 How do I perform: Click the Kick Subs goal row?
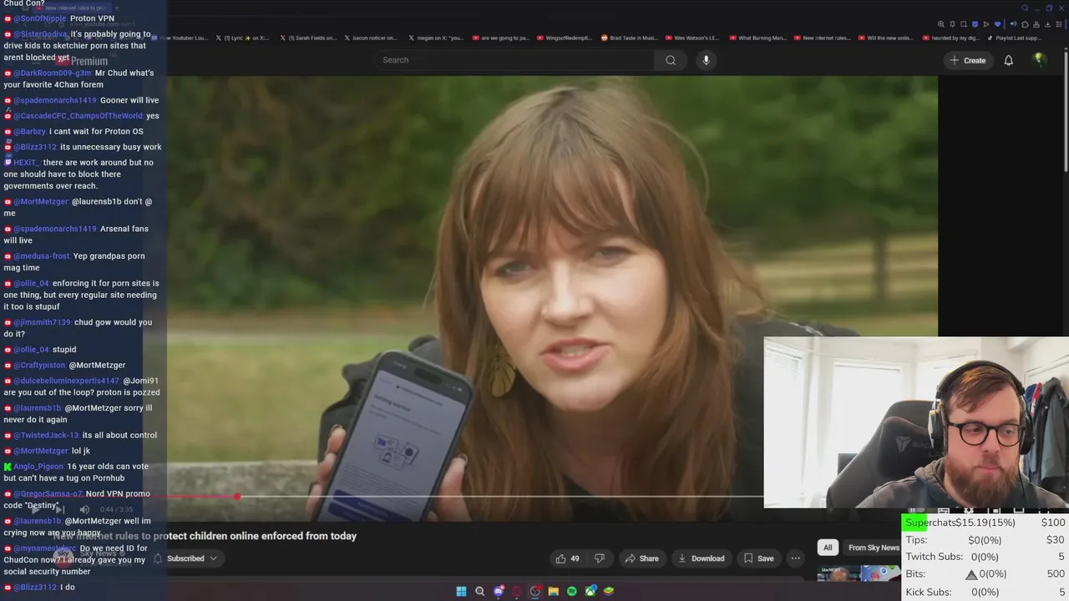pos(985,592)
